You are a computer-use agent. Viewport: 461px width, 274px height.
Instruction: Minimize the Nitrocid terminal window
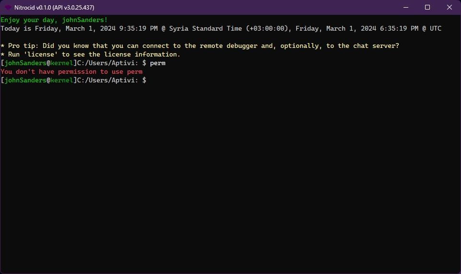pyautogui.click(x=405, y=7)
